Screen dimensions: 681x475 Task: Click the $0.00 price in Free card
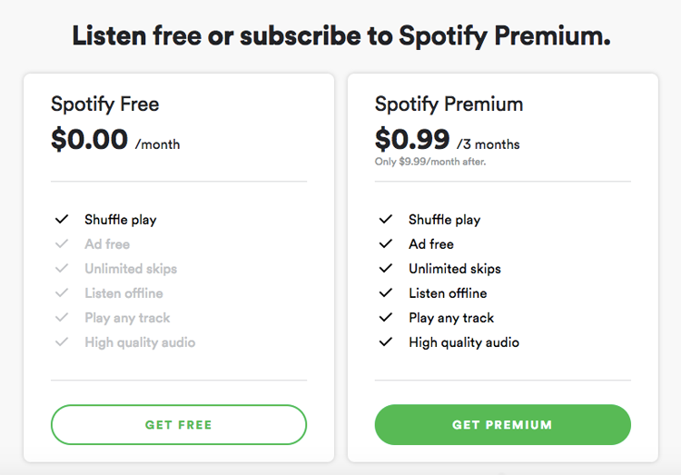click(x=89, y=139)
